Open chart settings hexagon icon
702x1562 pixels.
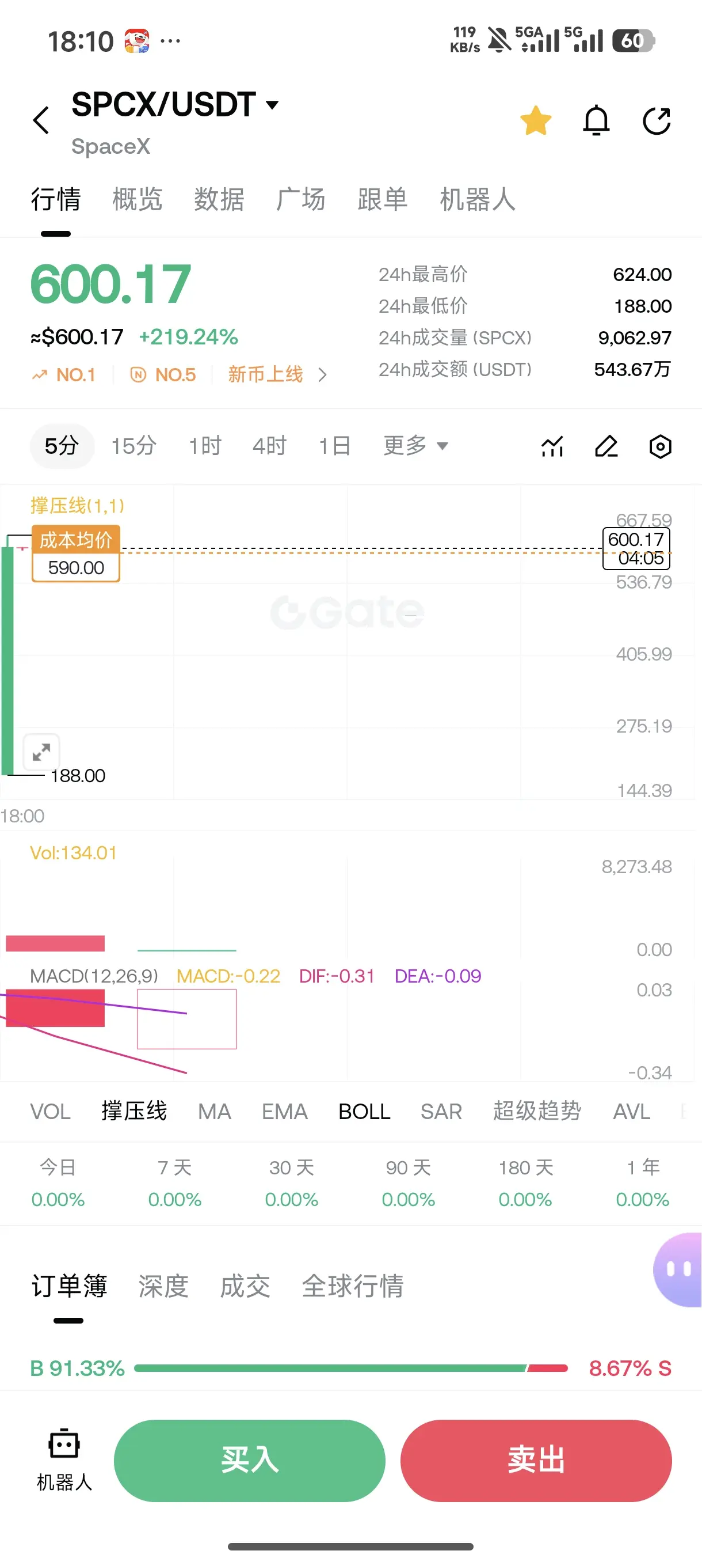pos(660,446)
